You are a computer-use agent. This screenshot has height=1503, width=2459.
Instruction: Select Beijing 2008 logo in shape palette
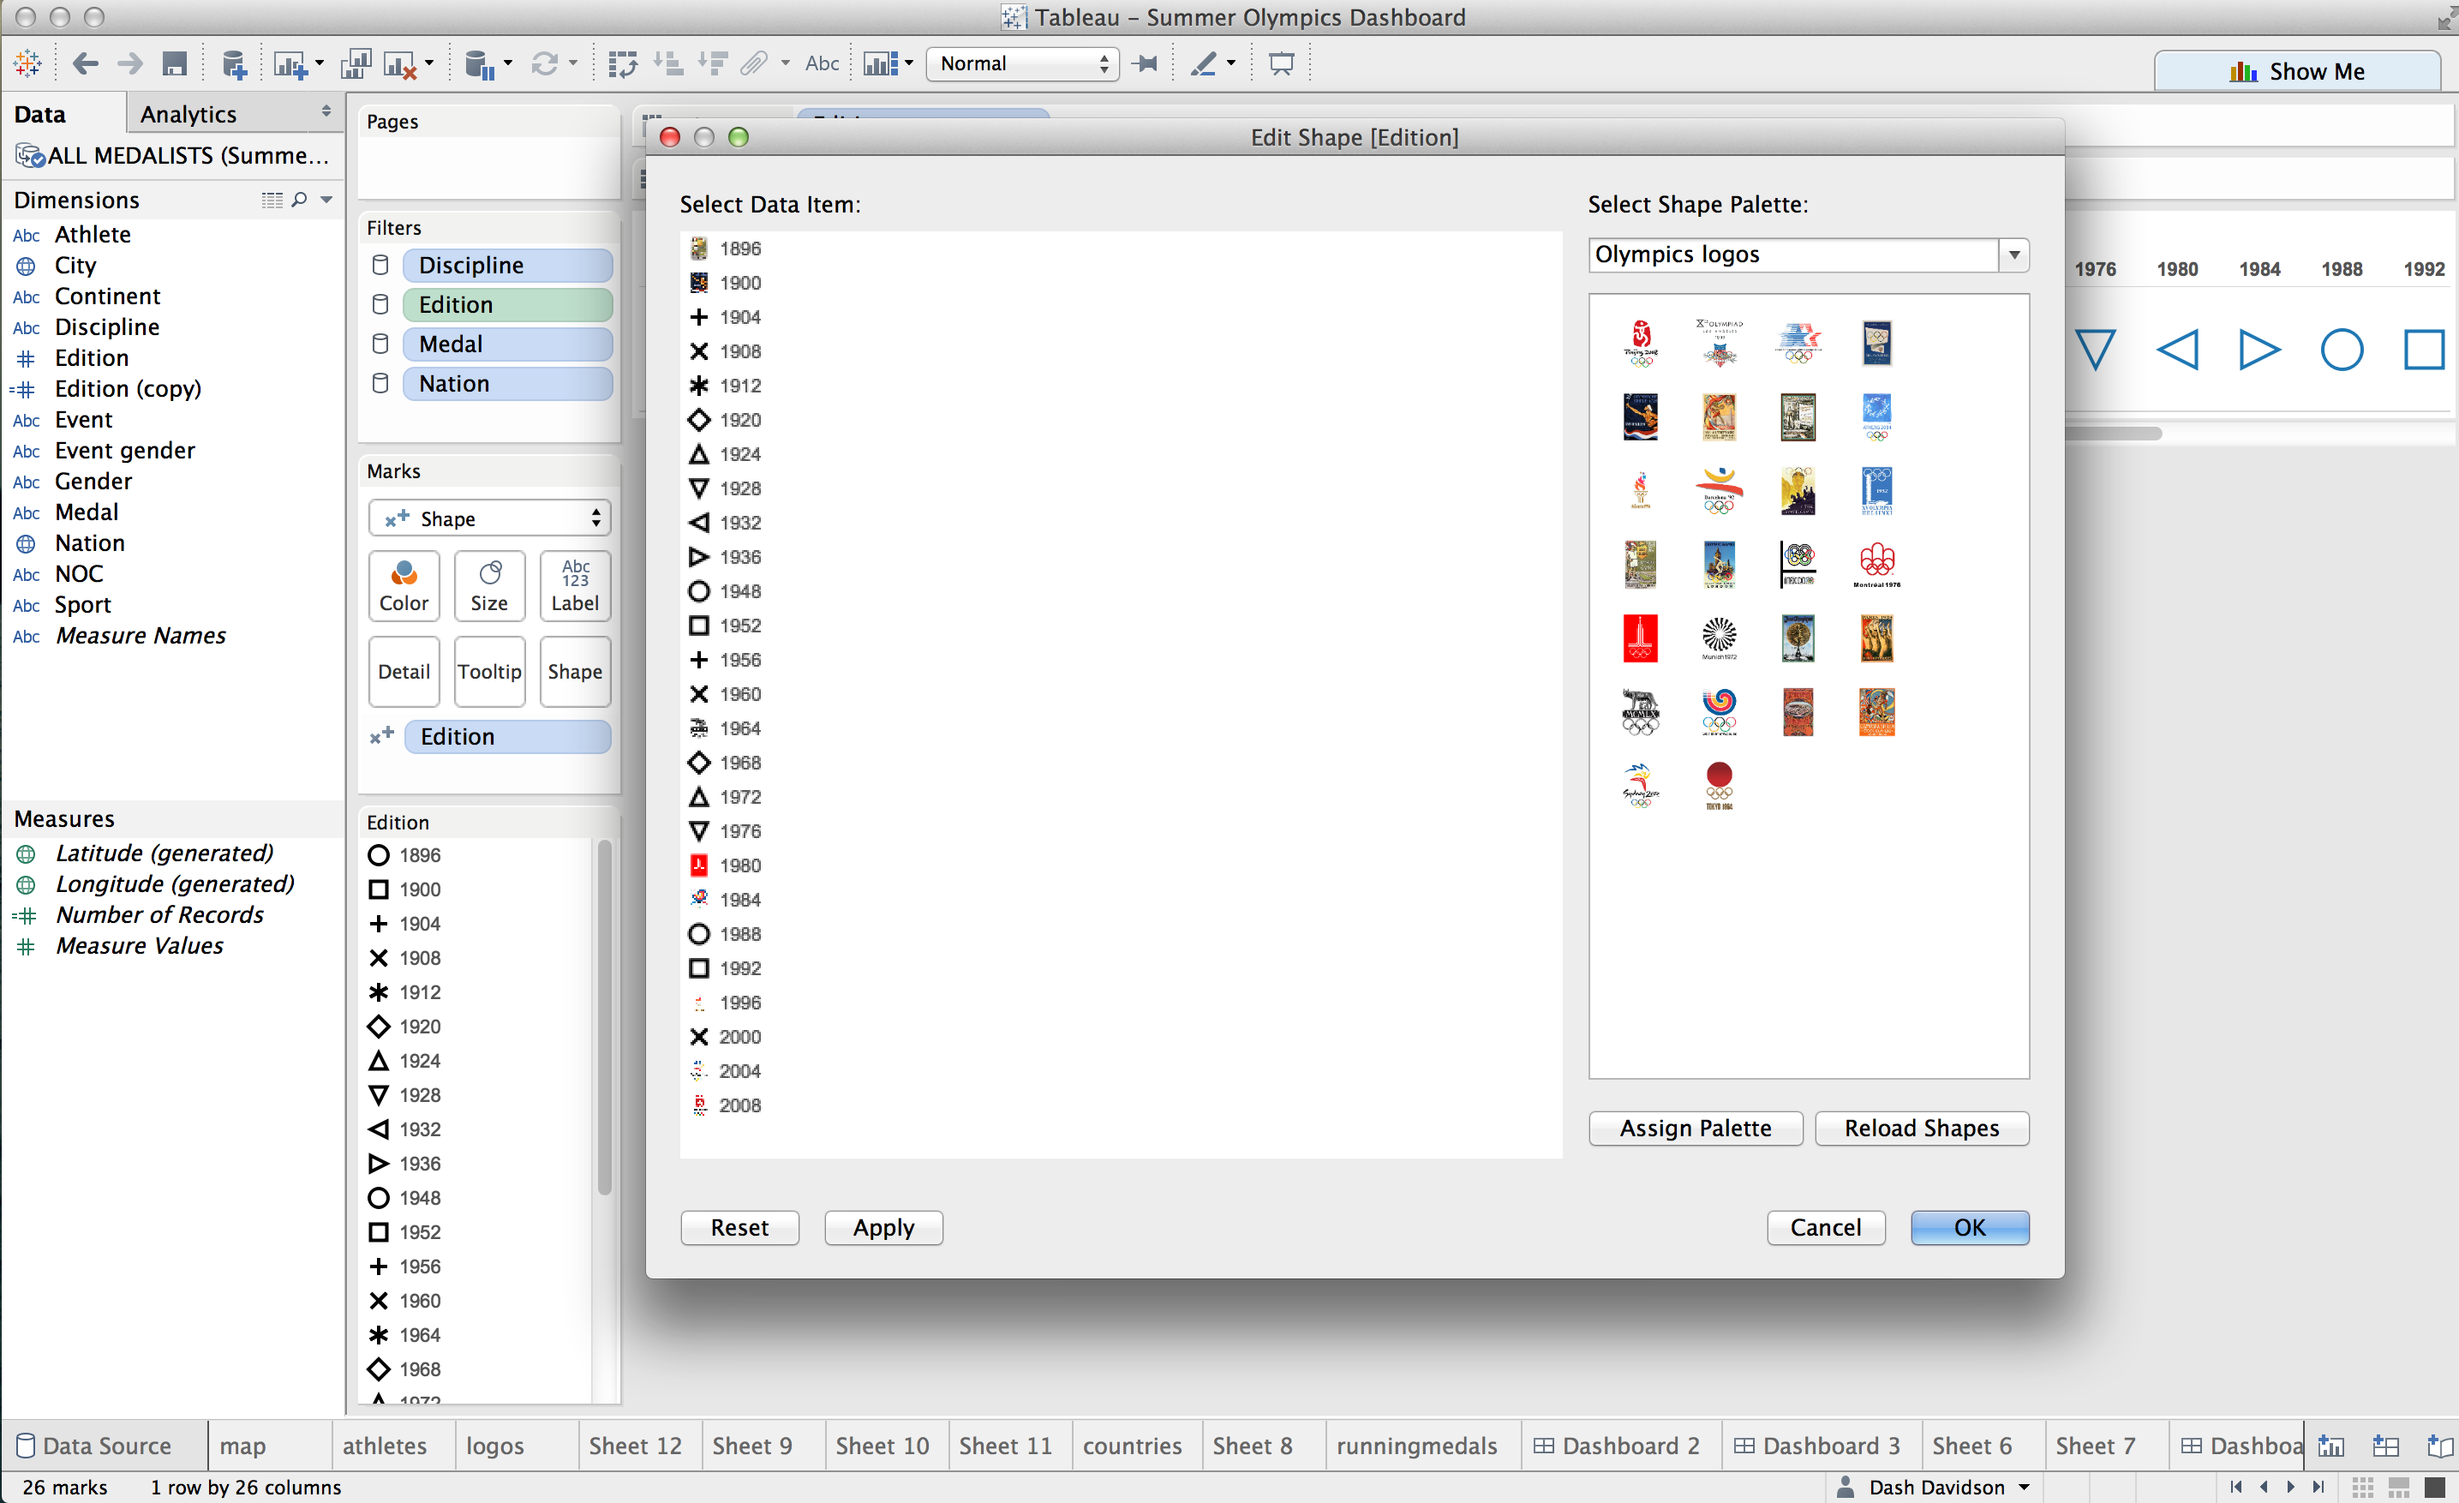pos(1641,342)
